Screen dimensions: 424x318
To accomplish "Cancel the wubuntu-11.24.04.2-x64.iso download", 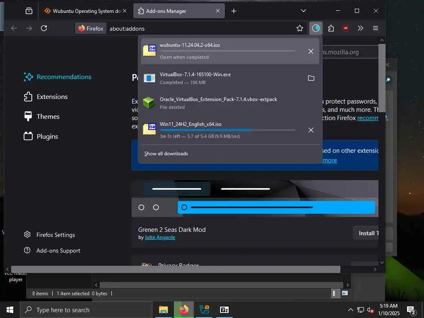I will coord(311,51).
